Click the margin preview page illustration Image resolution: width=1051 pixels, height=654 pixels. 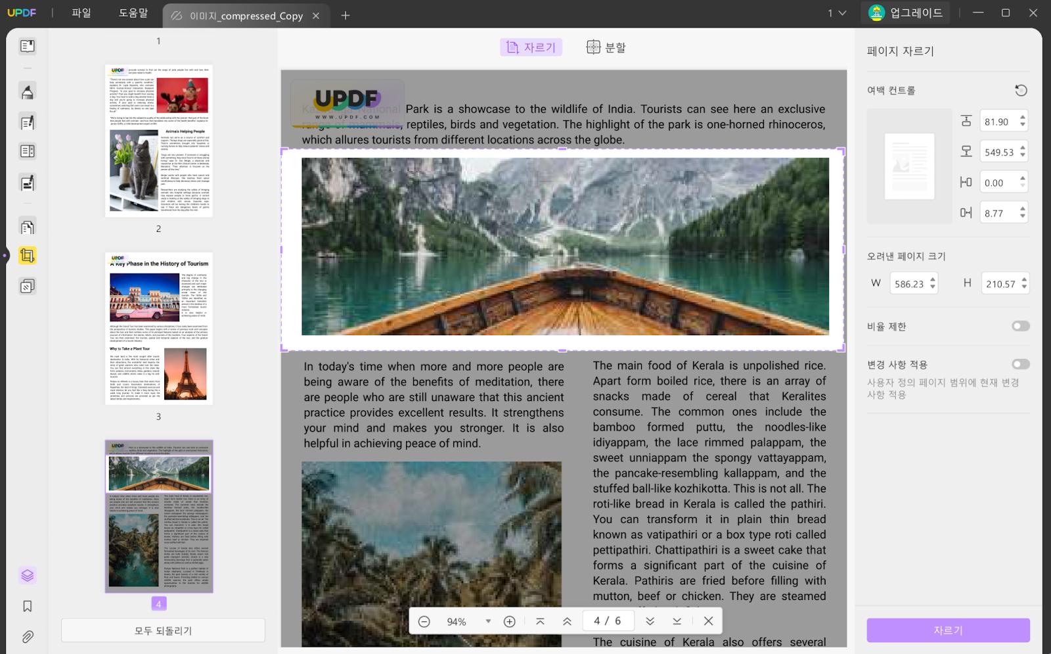pos(910,166)
